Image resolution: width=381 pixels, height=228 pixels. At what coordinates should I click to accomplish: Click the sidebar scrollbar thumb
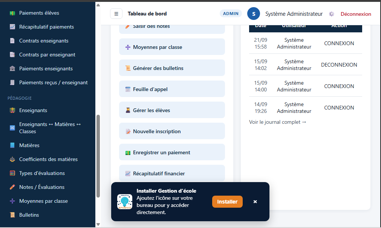pos(98,156)
